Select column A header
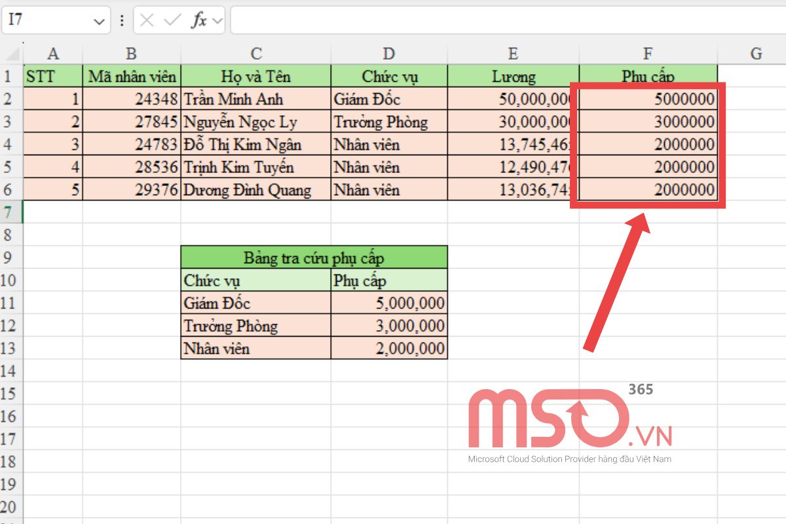786x524 pixels. point(53,54)
